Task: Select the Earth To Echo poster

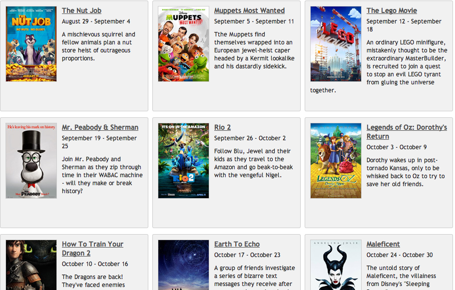Action: click(183, 265)
